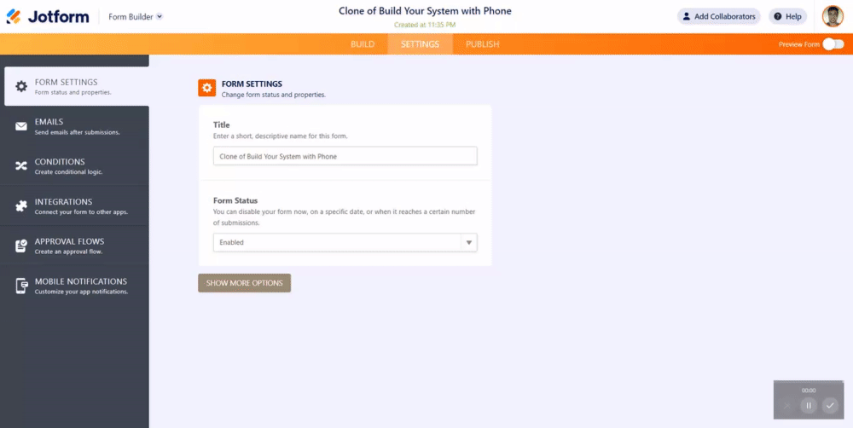Click the form Title input field
The width and height of the screenshot is (853, 428).
[x=345, y=156]
